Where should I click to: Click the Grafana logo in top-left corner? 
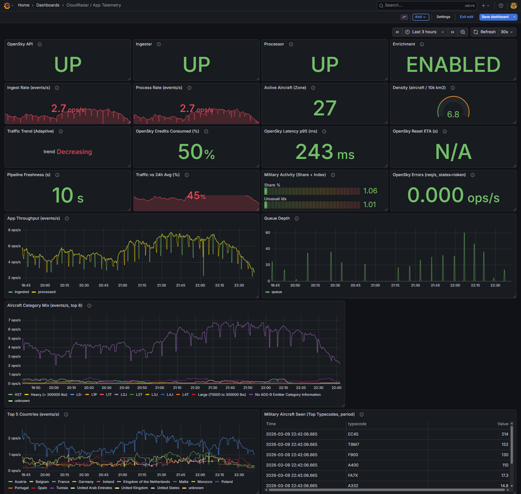(7, 5)
